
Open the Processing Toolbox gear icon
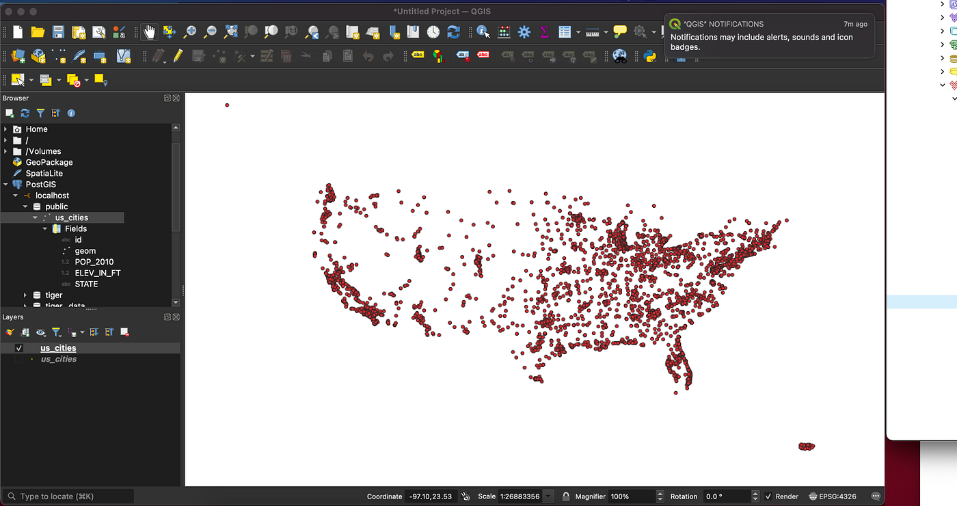[x=524, y=32]
